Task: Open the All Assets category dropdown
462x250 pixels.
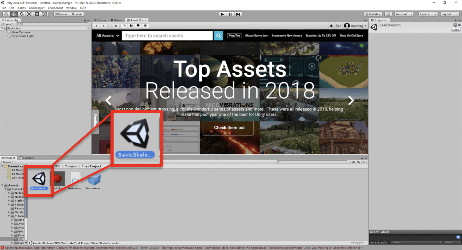Action: [108, 36]
